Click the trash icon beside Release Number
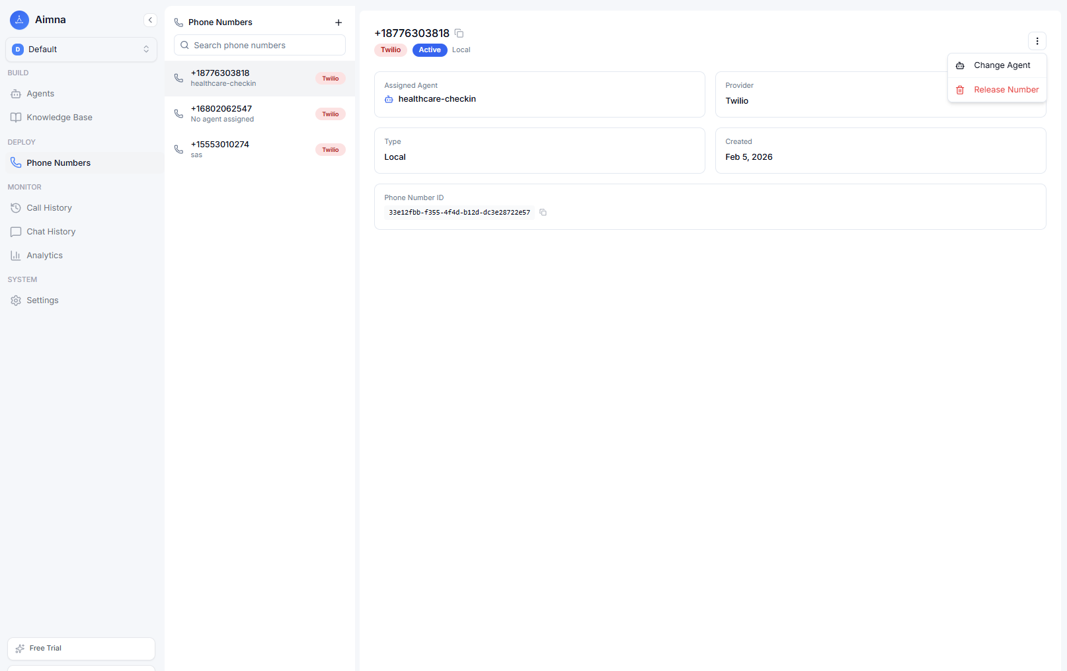Viewport: 1067px width, 671px height. [x=960, y=90]
